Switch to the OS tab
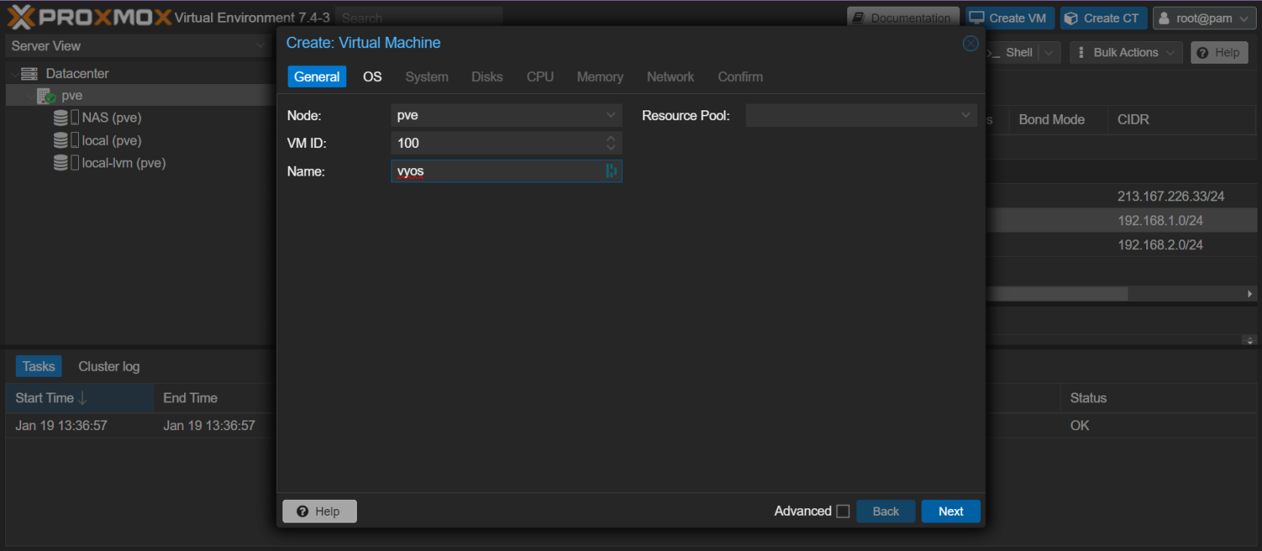Image resolution: width=1262 pixels, height=551 pixels. coord(372,77)
